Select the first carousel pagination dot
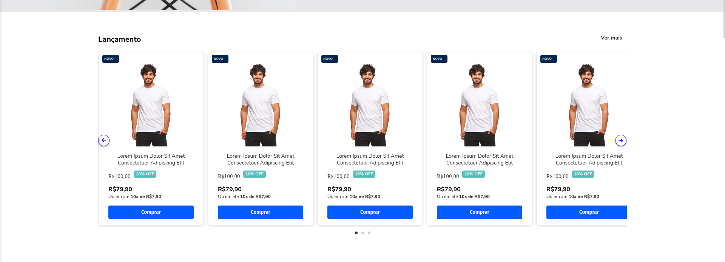Screen dimensions: 725x262 tap(356, 233)
